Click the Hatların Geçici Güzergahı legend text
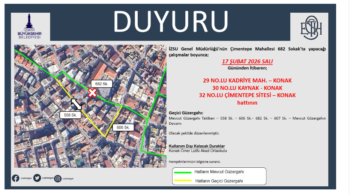Image resolution: width=353 pixels, height=195 pixels. point(219,181)
